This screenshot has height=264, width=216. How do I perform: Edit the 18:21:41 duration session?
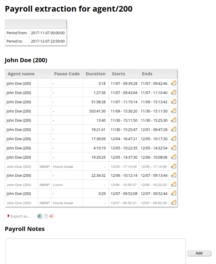pyautogui.click(x=173, y=129)
